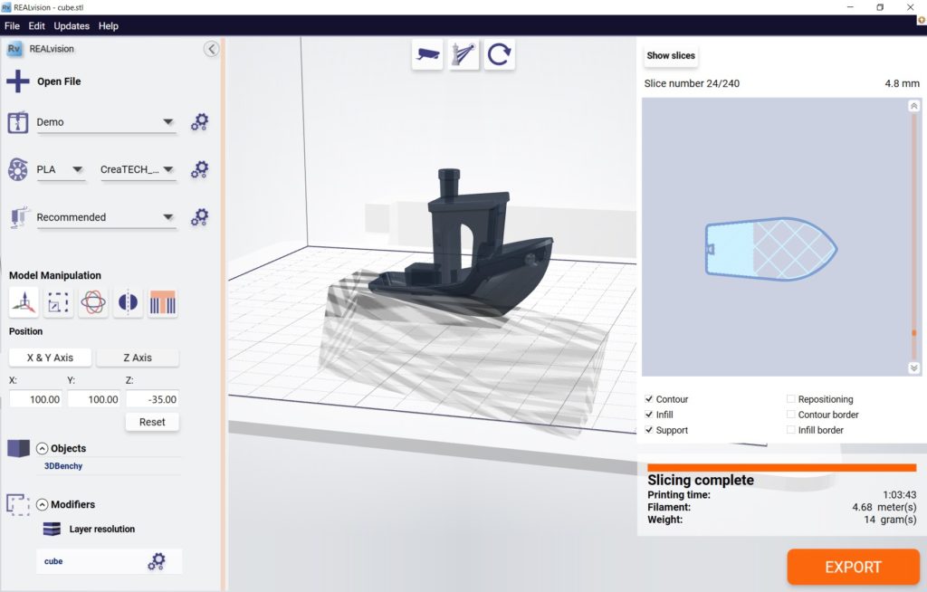Click the Slice number 24/240 text
Image resolution: width=927 pixels, height=592 pixels.
click(x=692, y=83)
